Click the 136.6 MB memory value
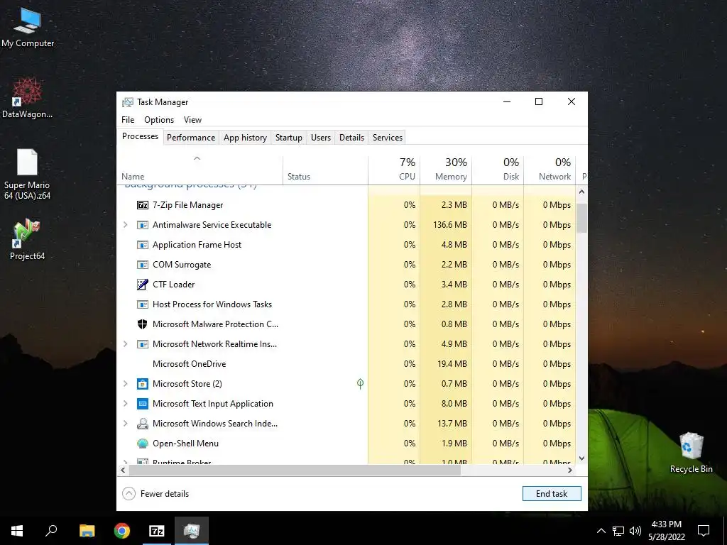Screen dimensions: 727x545 (x=449, y=225)
